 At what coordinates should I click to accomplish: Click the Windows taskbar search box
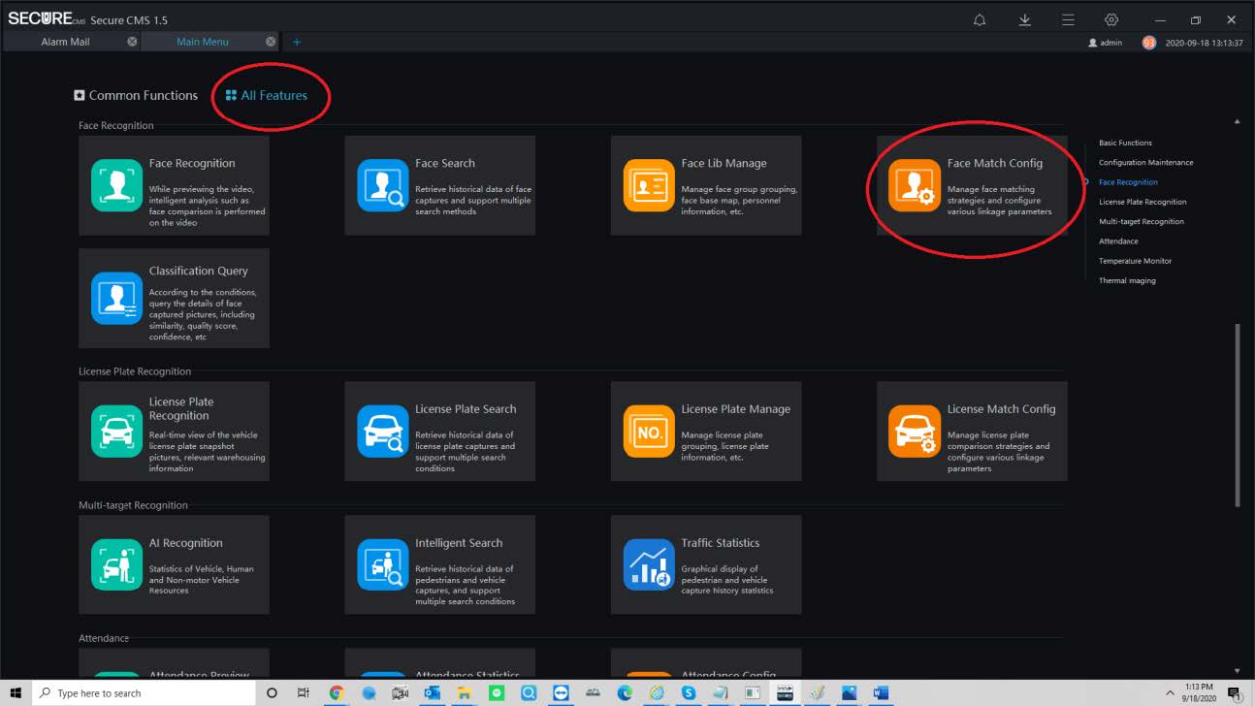pyautogui.click(x=144, y=692)
